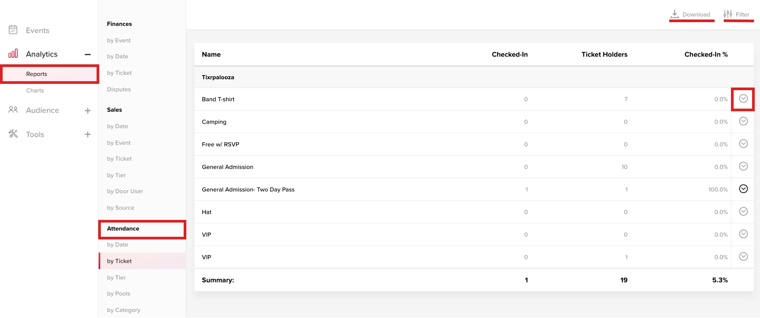Open Sales by Door User report
The image size is (760, 318).
tap(125, 191)
